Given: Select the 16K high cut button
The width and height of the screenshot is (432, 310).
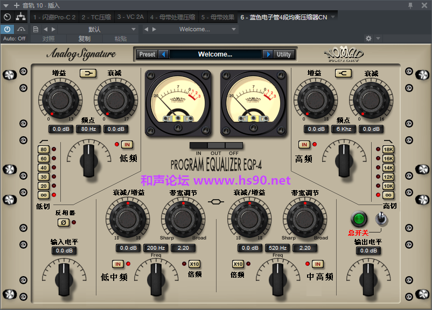Looking at the screenshot, I should 388,159.
